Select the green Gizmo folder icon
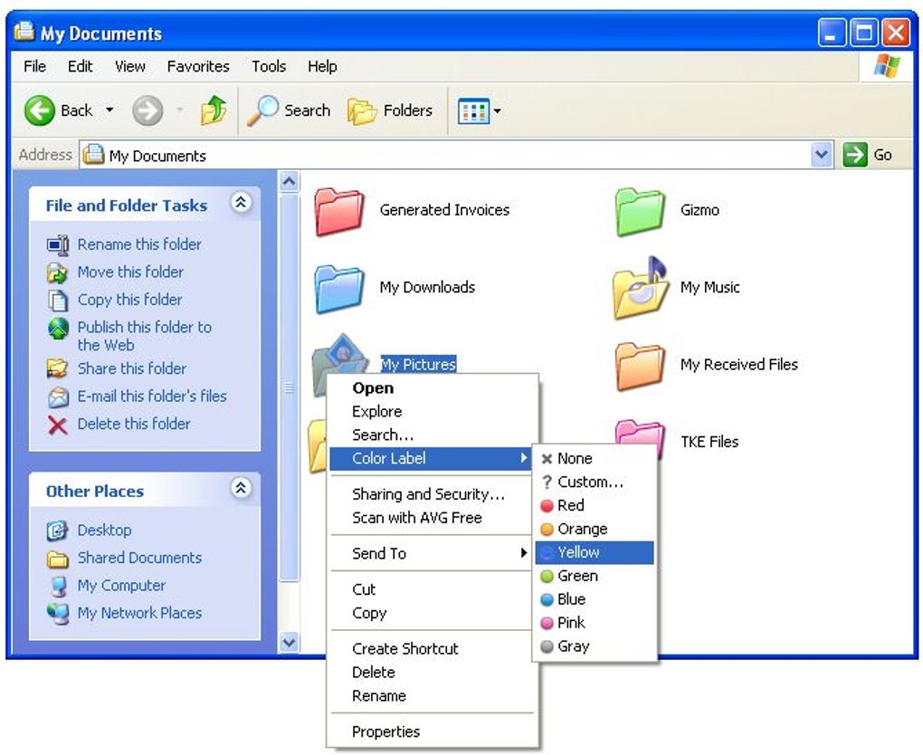This screenshot has width=923, height=755. [640, 212]
